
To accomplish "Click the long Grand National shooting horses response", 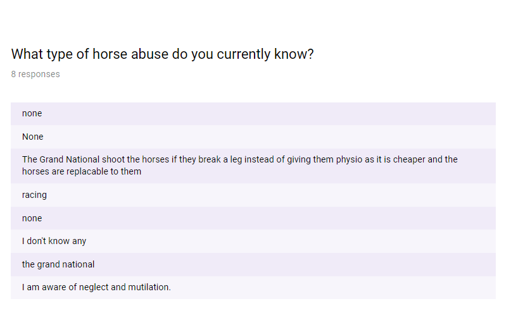I will tap(239, 166).
